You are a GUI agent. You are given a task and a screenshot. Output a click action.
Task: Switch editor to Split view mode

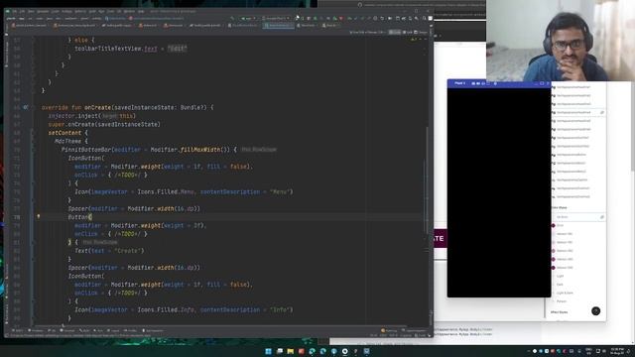click(408, 32)
